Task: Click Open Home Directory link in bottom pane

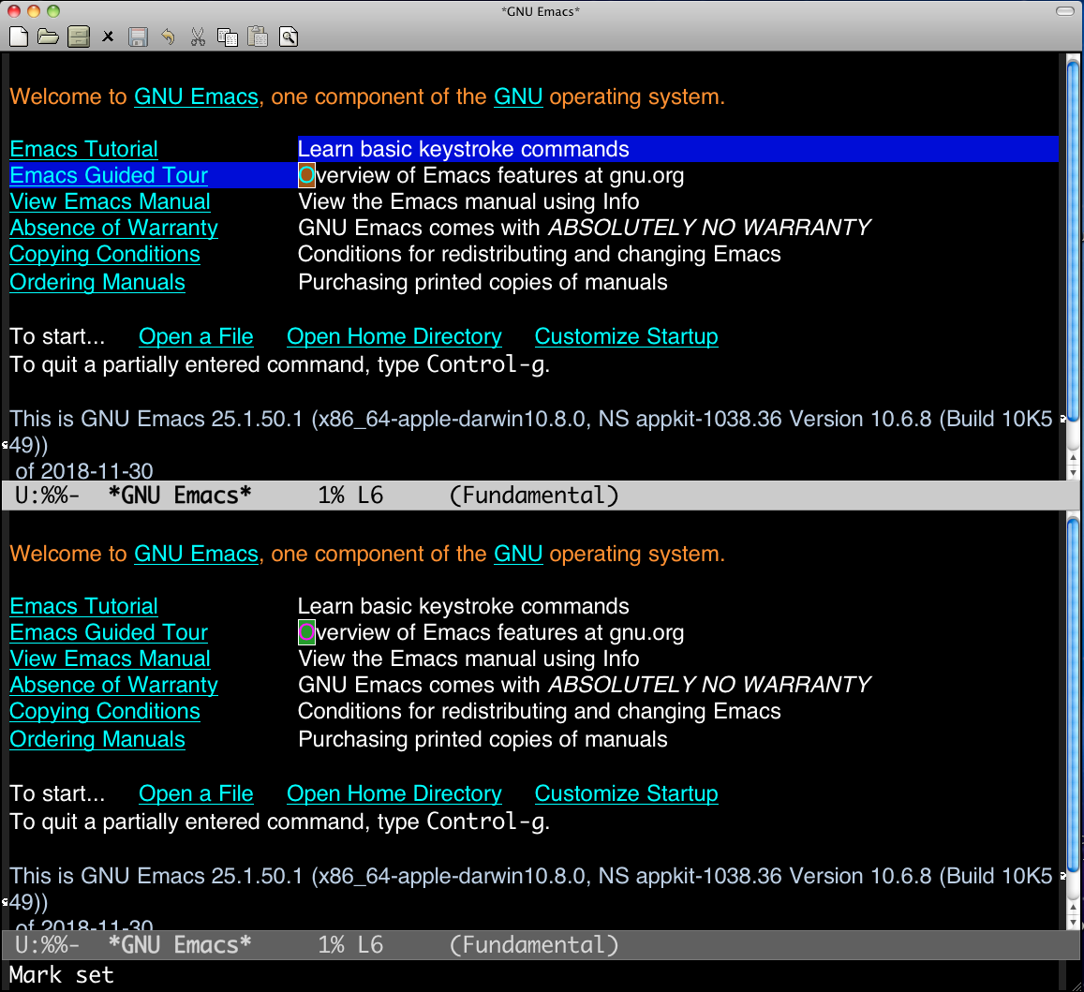Action: (x=394, y=793)
